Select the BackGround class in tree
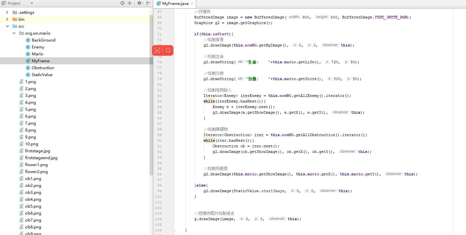The image size is (466, 235). coord(43,40)
